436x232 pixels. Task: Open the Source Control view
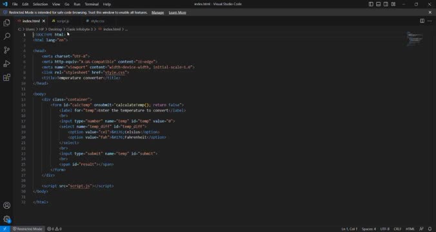[6, 50]
